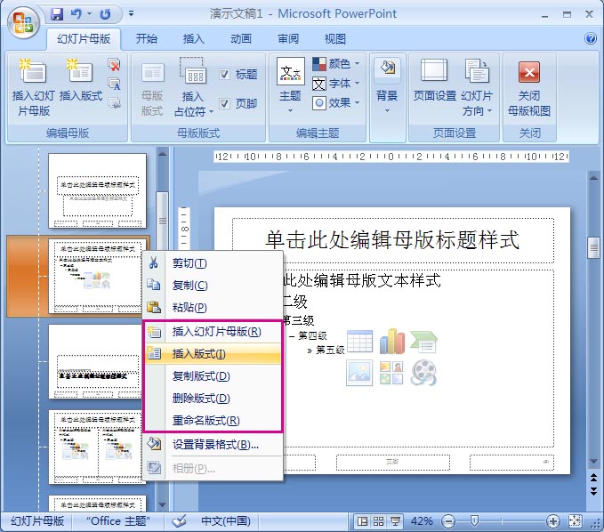The height and width of the screenshot is (532, 604).
Task: Zoom in with the plus button
Action: (x=553, y=521)
